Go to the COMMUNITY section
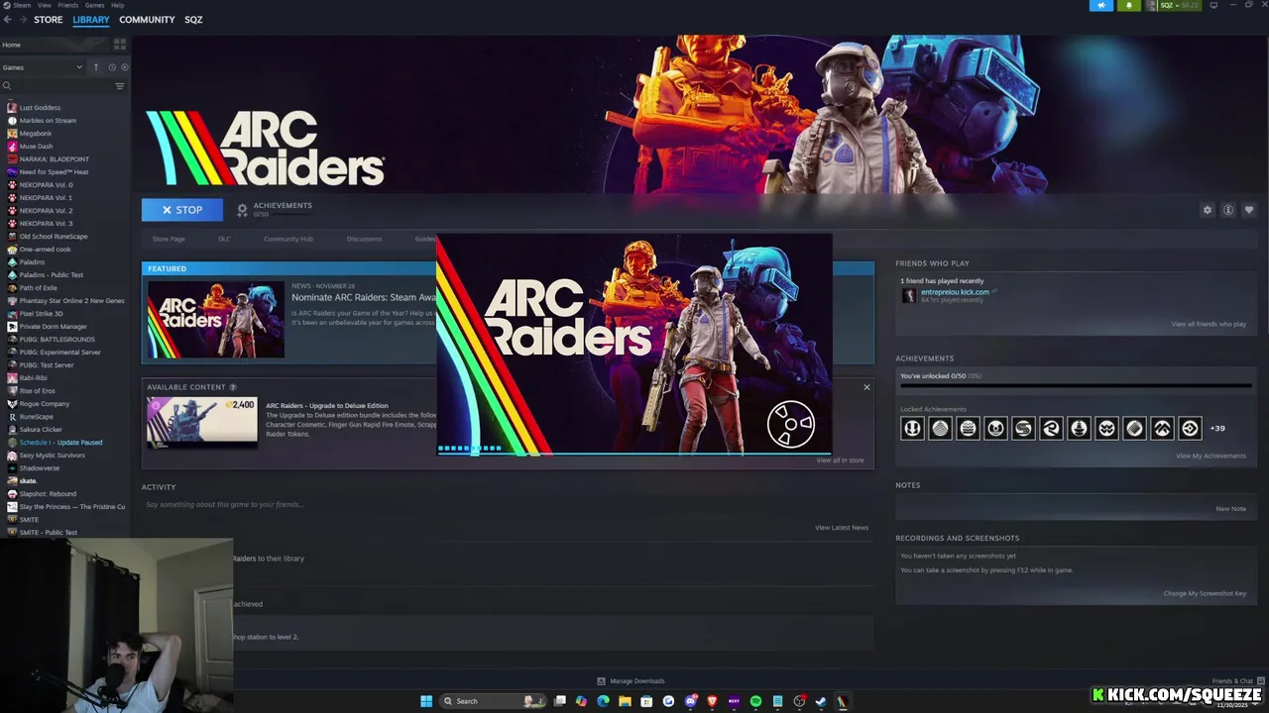This screenshot has width=1269, height=713. (147, 20)
